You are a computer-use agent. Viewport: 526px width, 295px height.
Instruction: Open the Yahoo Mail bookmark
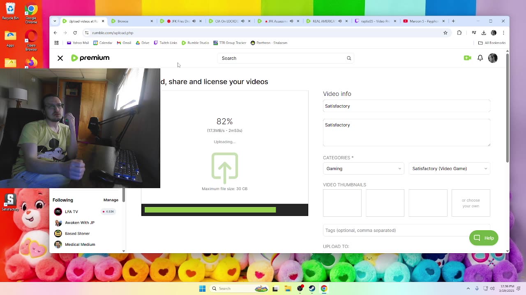pos(78,43)
